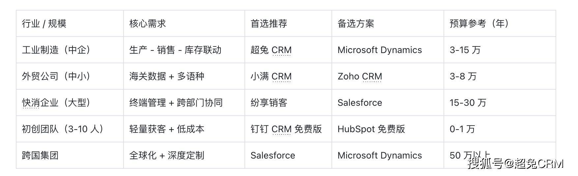578x176 pixels.
Task: Click the 首选推荐 column header
Action: [269, 24]
